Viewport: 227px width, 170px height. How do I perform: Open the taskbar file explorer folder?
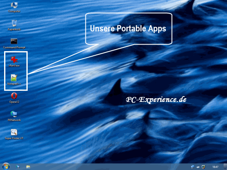[x=28, y=167]
